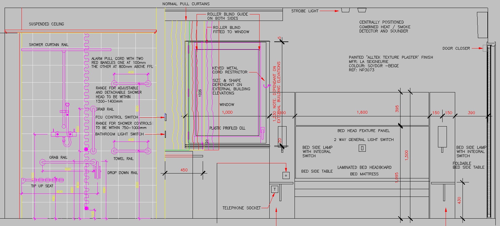500x226 pixels.
Task: Click the strobe light fixture symbol
Action: click(x=346, y=10)
